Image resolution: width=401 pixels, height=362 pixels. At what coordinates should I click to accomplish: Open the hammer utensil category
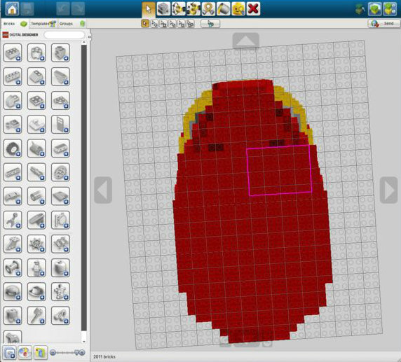pos(36,316)
